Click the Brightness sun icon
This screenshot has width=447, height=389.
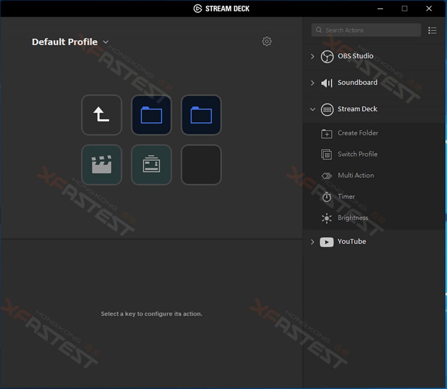pyautogui.click(x=327, y=219)
